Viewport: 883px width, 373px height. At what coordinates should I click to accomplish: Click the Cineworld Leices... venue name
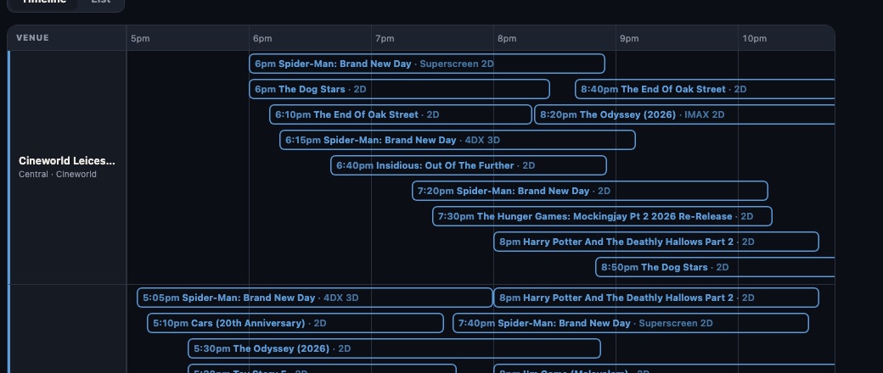(x=67, y=161)
